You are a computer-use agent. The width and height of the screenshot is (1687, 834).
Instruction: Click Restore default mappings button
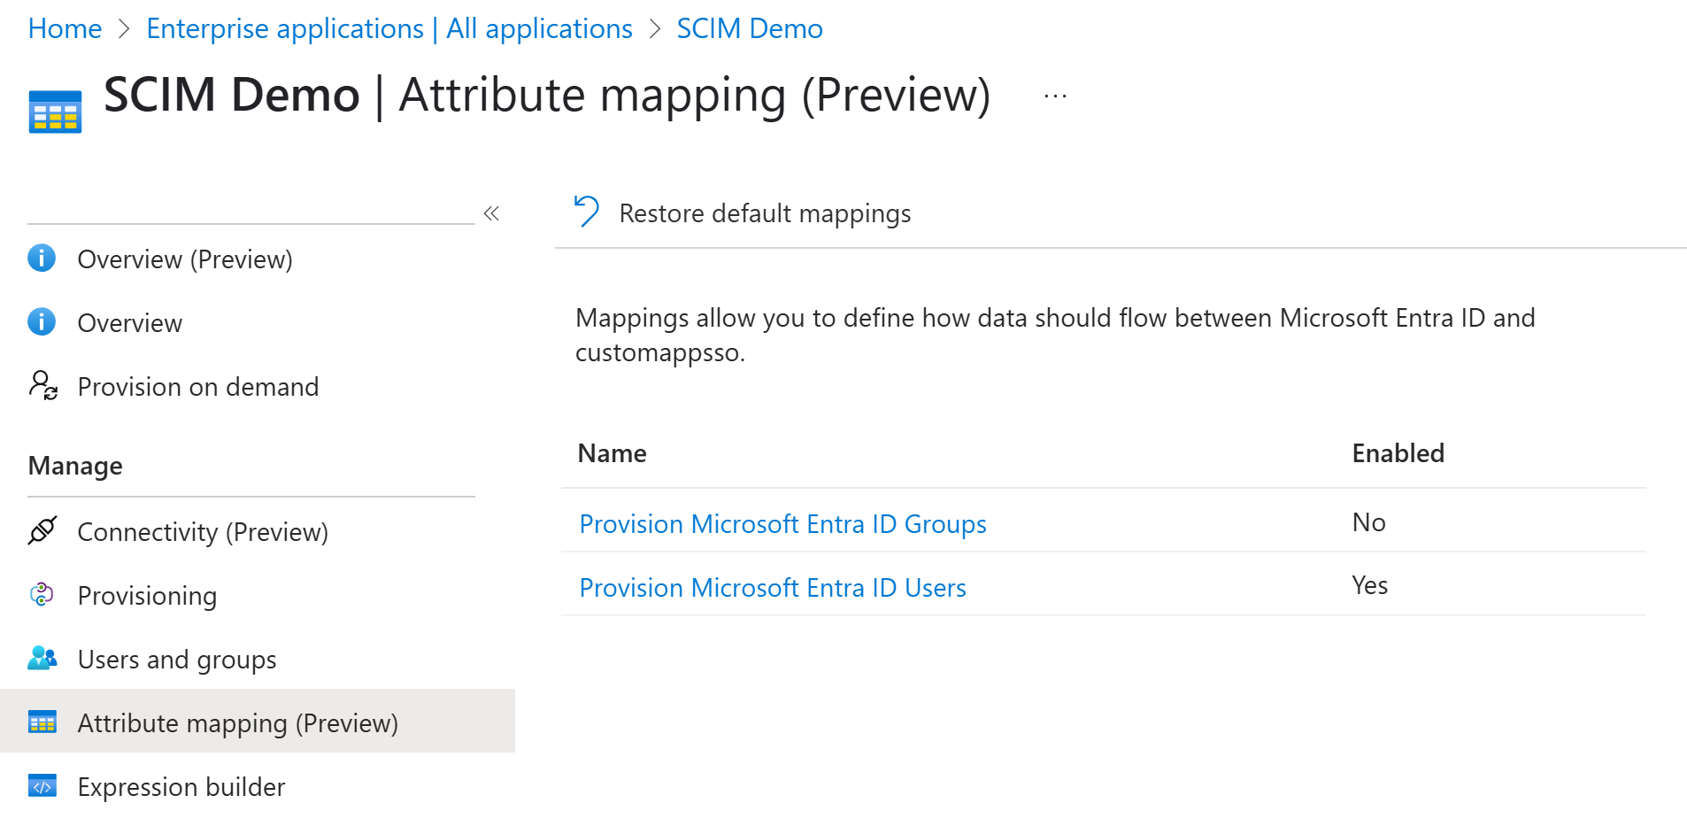click(x=764, y=213)
